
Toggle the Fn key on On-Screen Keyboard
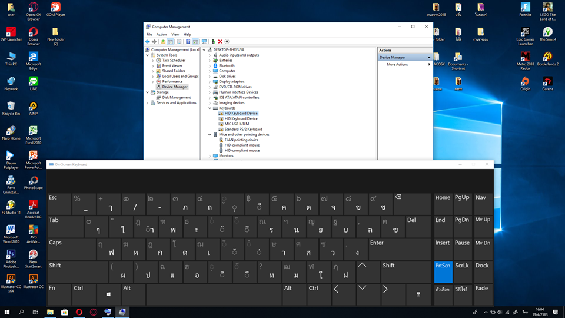pyautogui.click(x=59, y=294)
